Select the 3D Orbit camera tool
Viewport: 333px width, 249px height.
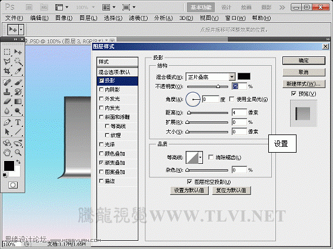click(18, 143)
